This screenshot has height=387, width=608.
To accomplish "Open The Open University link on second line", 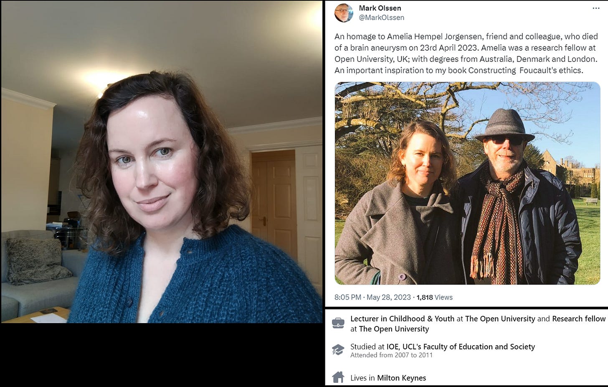I will click(394, 329).
